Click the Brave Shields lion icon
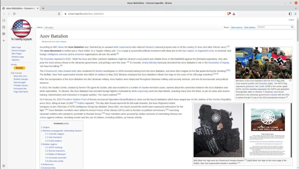The image size is (299, 169). coord(229,14)
